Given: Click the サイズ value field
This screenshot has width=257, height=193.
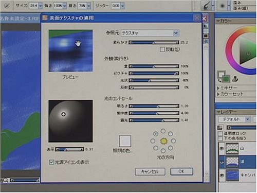Looking at the screenshot, I should [x=34, y=6].
